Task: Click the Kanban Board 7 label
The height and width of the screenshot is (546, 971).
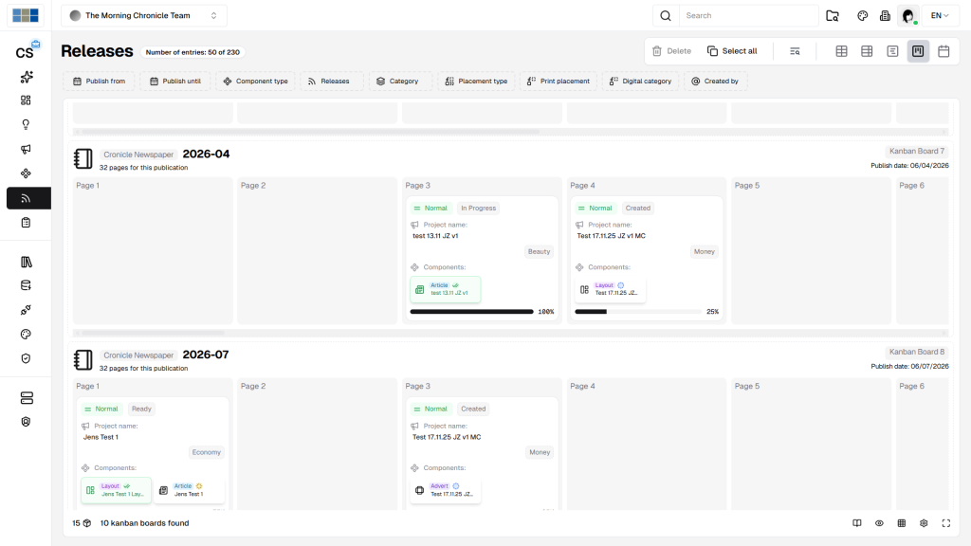Action: tap(915, 151)
